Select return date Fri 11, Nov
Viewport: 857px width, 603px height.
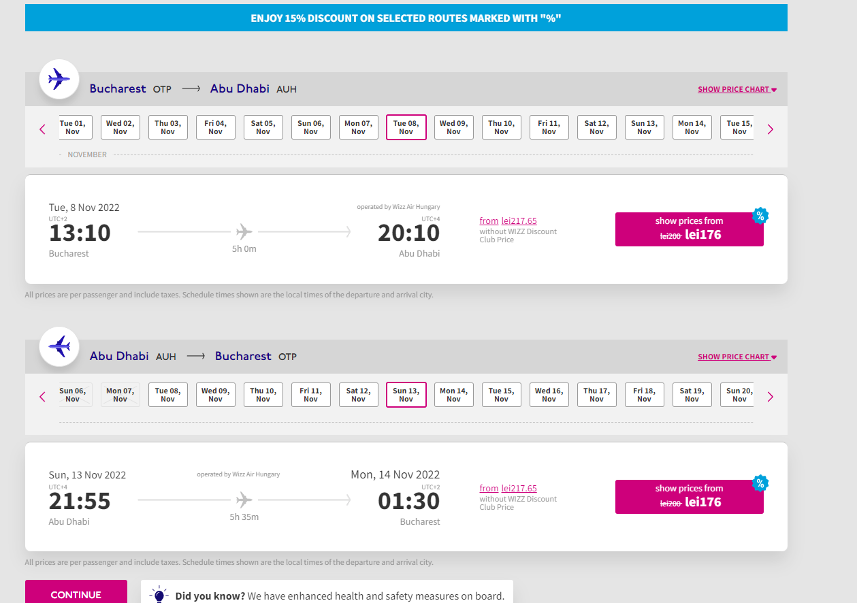point(311,395)
